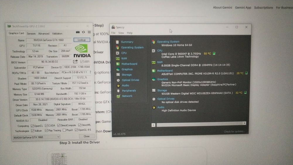Open the Speccy Help menu
The width and height of the screenshot is (293, 165).
pyautogui.click(x=130, y=33)
